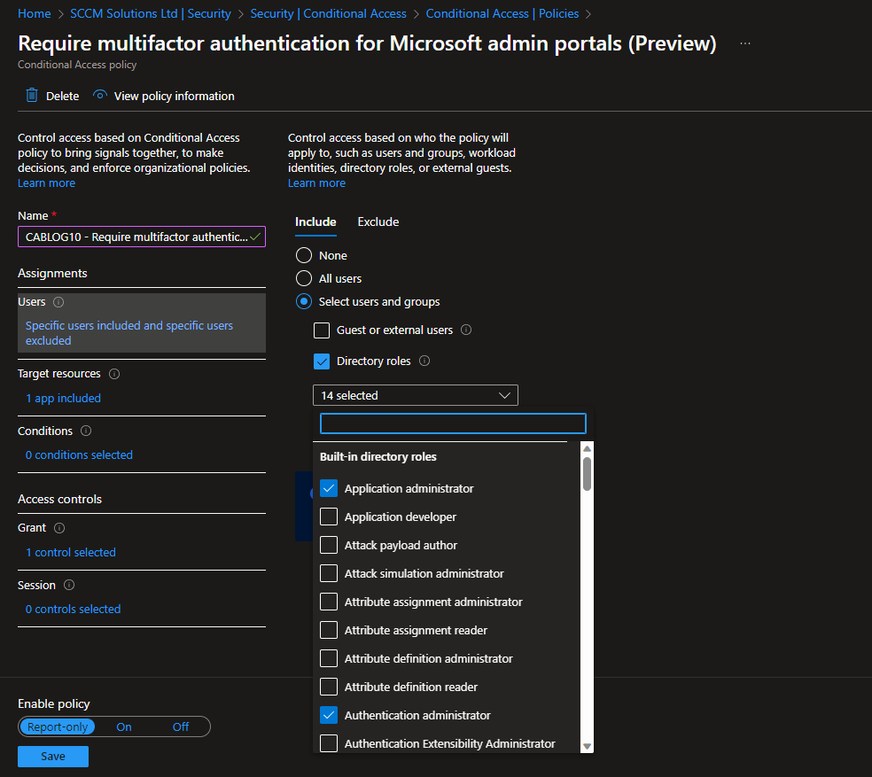
Task: Select the All users radio button
Action: click(304, 279)
